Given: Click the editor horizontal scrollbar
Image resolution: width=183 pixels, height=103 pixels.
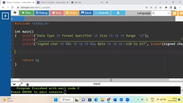Looking at the screenshot, I should [94, 80].
